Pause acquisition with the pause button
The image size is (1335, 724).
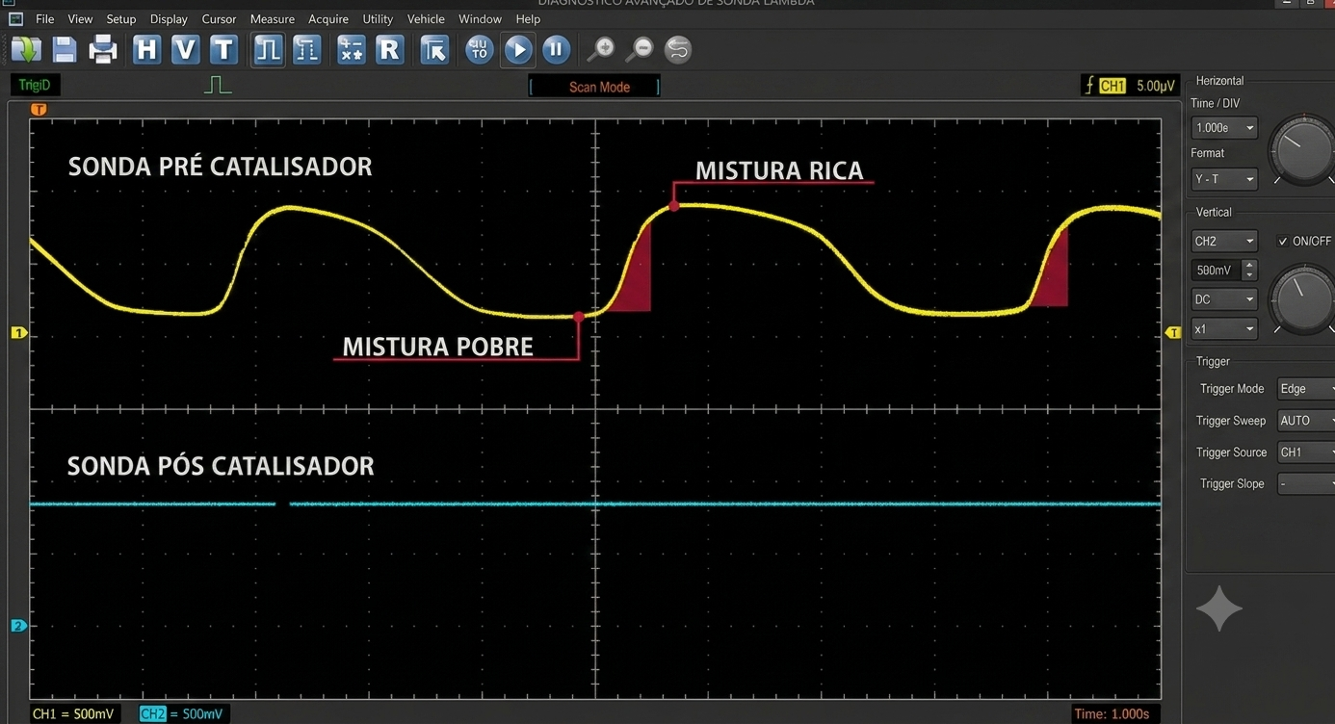click(556, 49)
